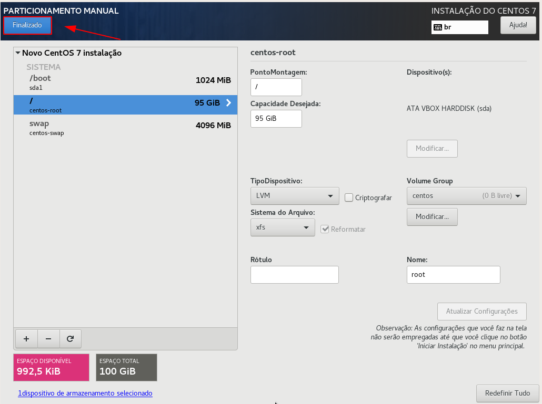542x404 pixels.
Task: Click the br keyboard layout indicator
Action: click(460, 27)
